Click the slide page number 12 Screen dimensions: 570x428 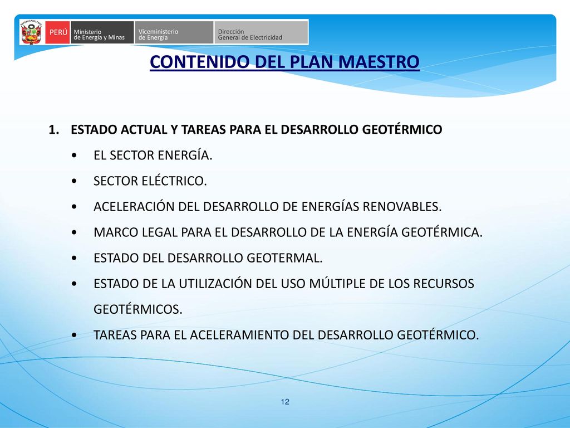(x=285, y=402)
